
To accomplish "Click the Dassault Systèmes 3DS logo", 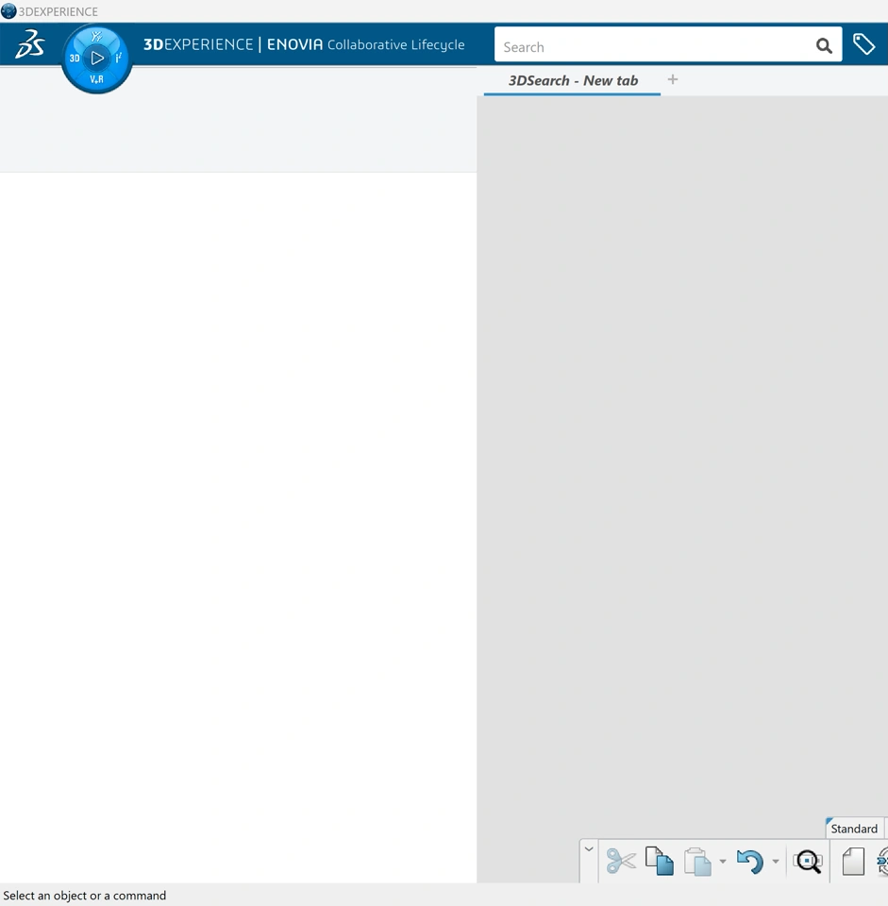I will click(30, 44).
